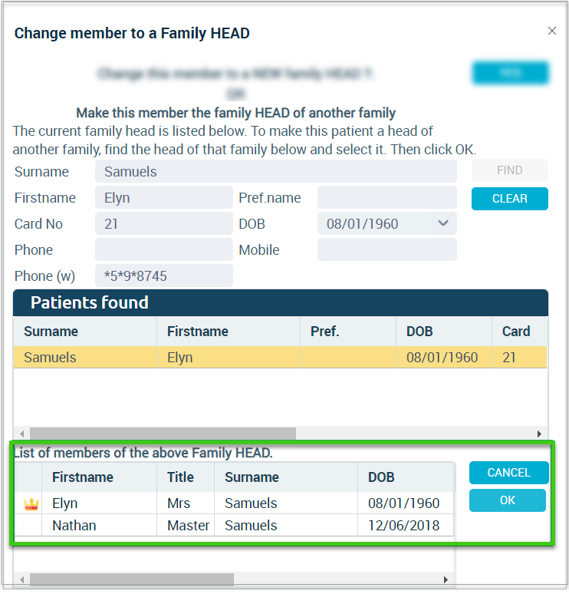Open the DOB dropdown arrow
The width and height of the screenshot is (569, 594).
point(443,223)
